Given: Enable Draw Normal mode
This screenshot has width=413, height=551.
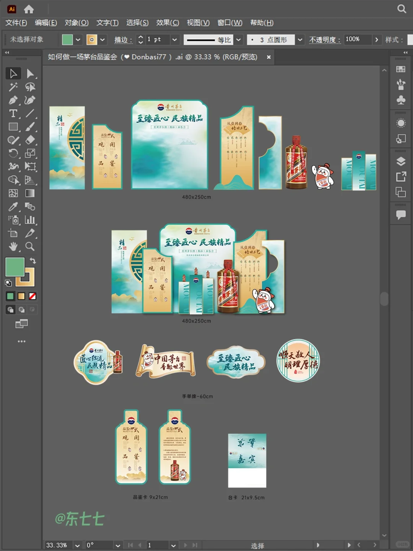Looking at the screenshot, I should 10,310.
